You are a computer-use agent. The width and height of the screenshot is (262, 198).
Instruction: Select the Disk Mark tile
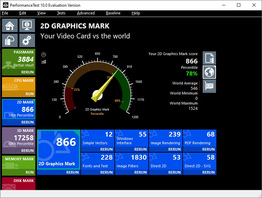(19, 184)
